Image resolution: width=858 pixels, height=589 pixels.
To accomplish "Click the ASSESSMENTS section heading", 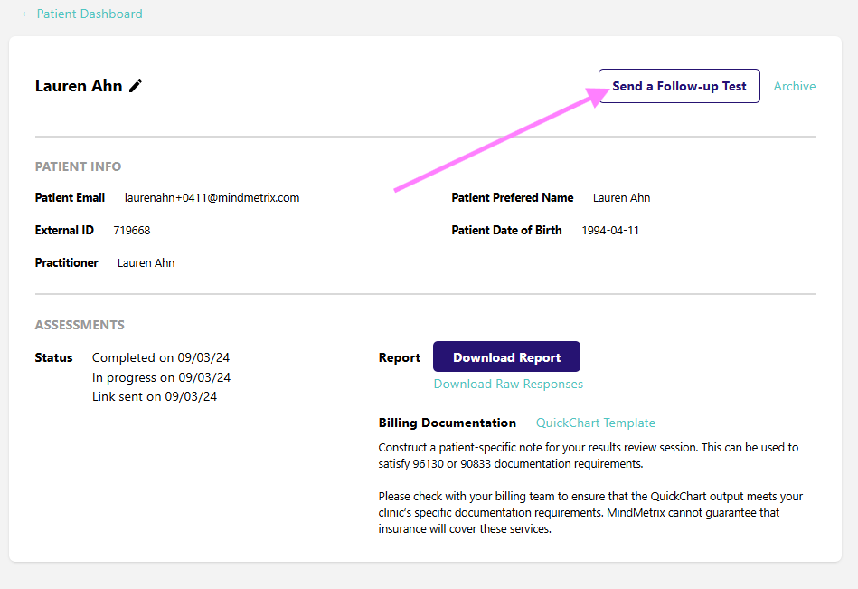I will coord(80,325).
